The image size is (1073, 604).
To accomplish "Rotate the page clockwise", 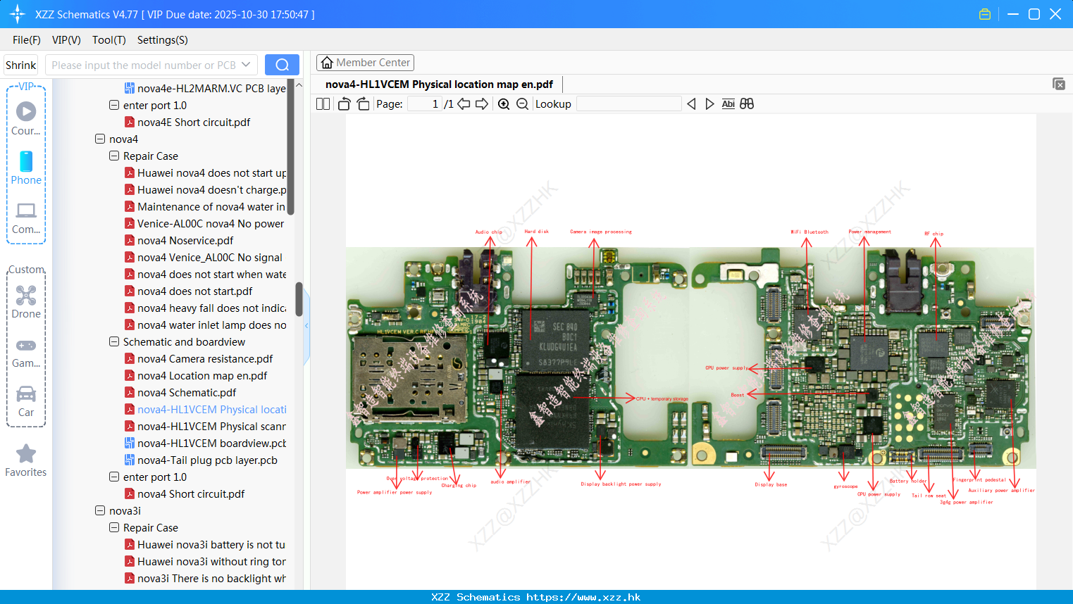I will click(363, 104).
